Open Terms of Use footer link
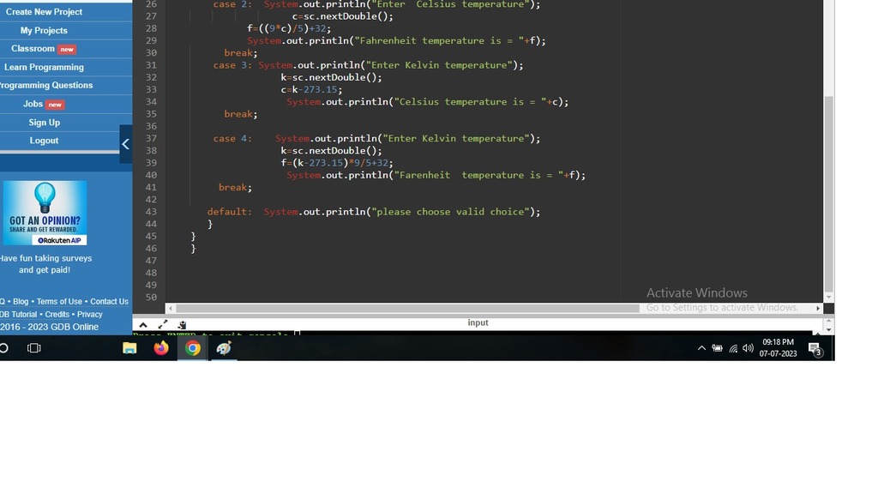The image size is (878, 494). point(59,301)
